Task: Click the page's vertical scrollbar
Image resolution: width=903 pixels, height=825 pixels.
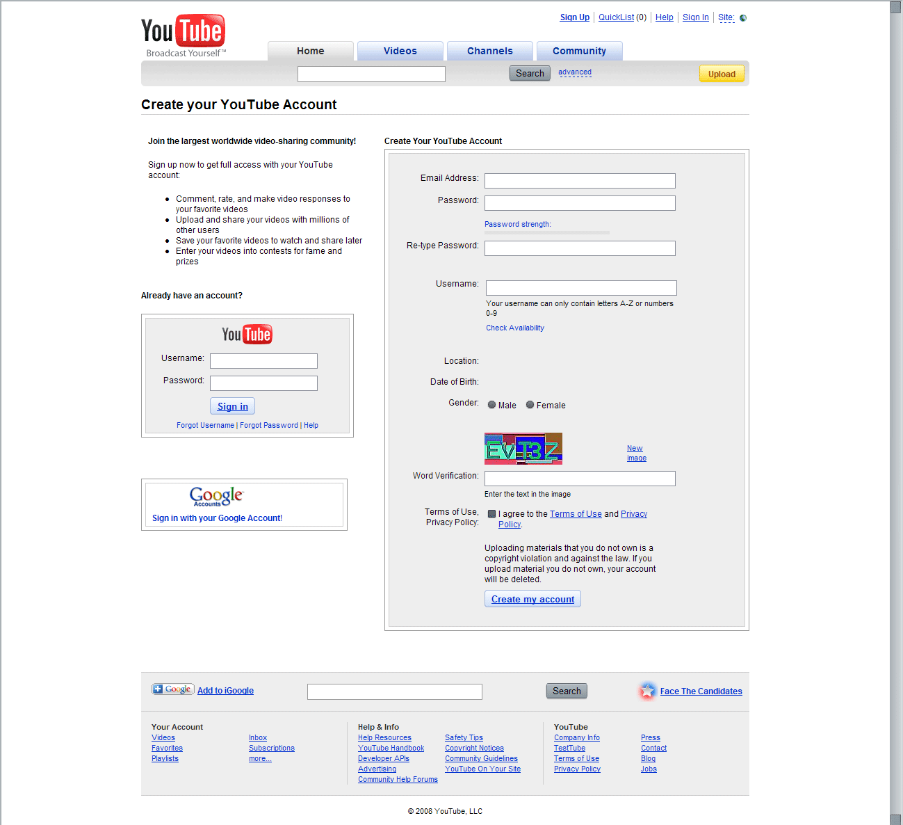Action: (896, 412)
